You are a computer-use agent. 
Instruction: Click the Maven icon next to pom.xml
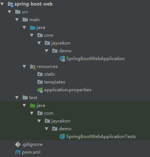18,152
